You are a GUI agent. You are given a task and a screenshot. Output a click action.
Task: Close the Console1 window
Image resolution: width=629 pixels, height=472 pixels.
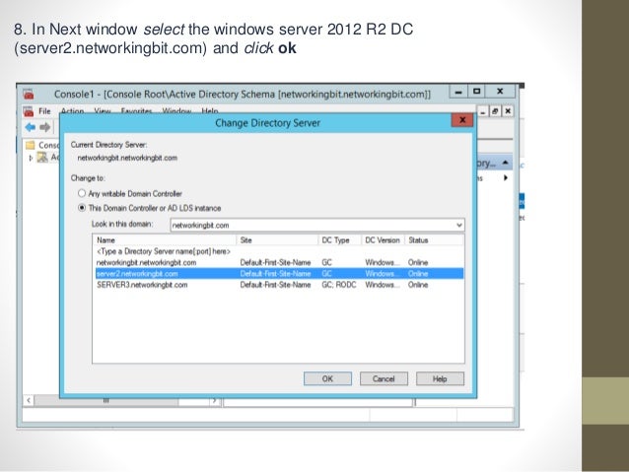(x=500, y=92)
